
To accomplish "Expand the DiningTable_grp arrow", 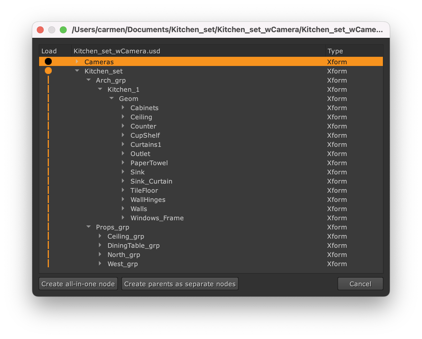I will 100,245.
